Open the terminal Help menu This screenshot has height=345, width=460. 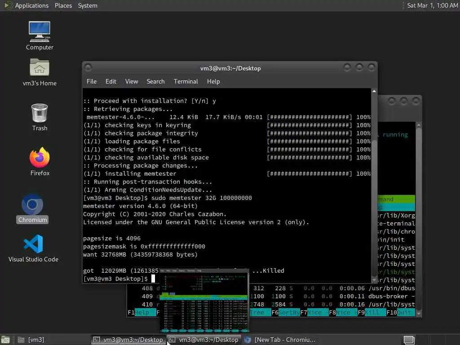(213, 82)
